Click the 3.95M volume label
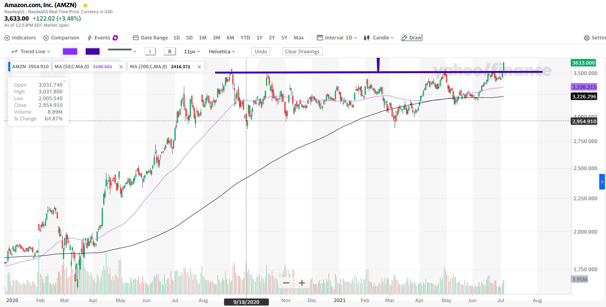 (x=579, y=279)
